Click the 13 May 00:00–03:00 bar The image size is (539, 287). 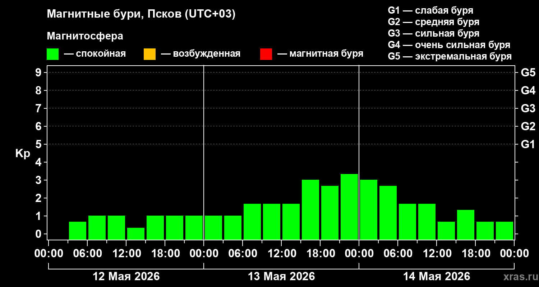213,227
